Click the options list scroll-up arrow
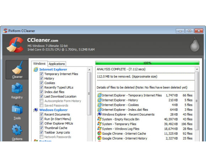Screen dimensions: 206x167 (90, 70)
